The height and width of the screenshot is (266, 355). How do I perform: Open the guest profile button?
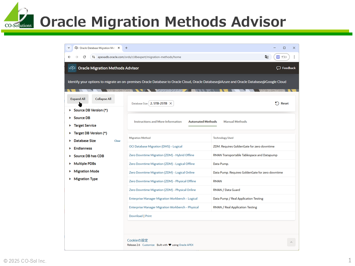pos(282,57)
